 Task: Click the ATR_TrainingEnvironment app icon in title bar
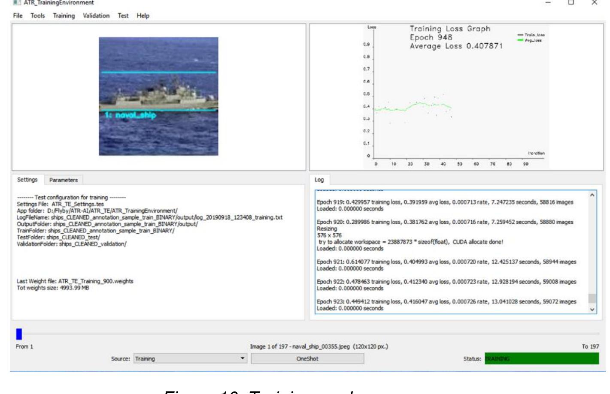coord(17,3)
